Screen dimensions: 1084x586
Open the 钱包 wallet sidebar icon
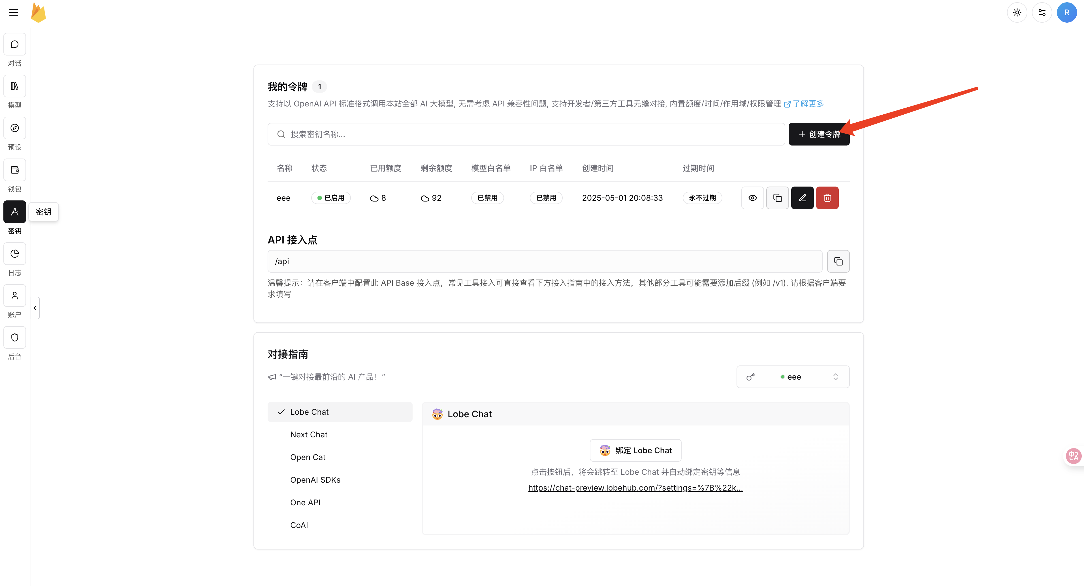15,170
